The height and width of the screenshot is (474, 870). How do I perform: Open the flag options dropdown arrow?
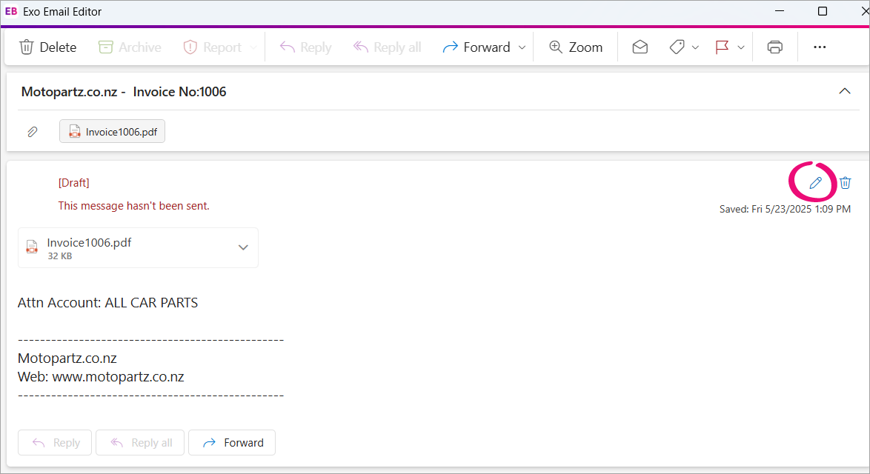coord(741,47)
